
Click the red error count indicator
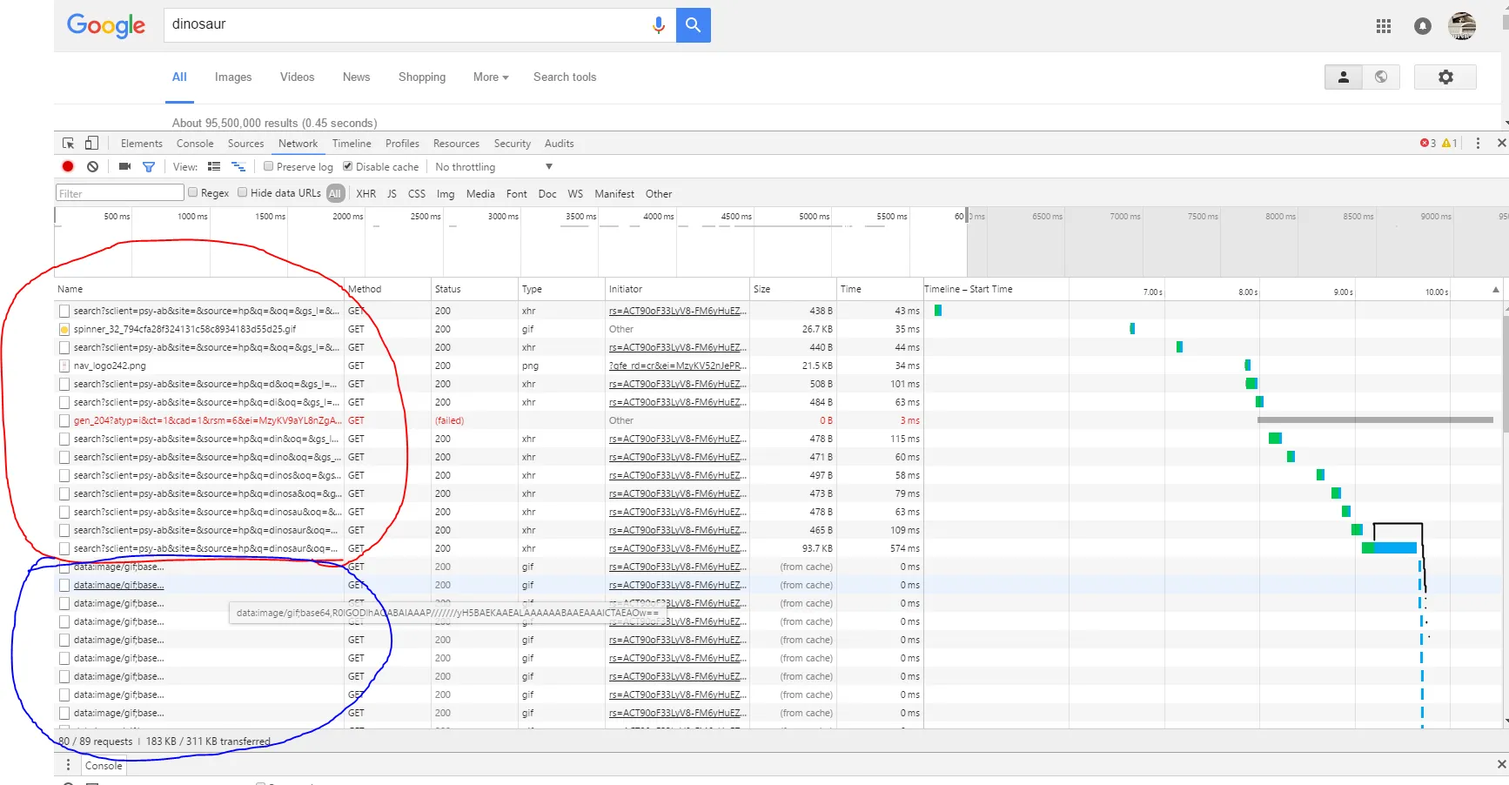coord(1428,144)
